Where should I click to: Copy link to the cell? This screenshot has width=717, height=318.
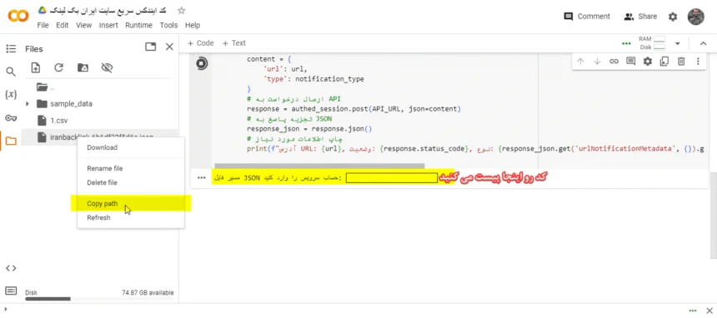click(614, 62)
